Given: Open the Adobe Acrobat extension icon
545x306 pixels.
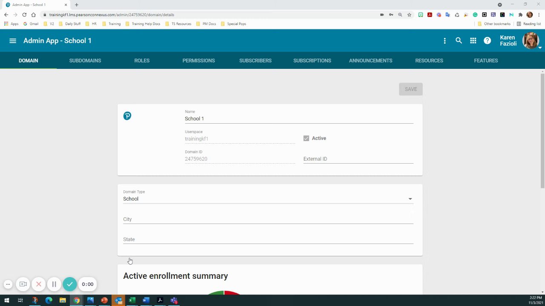Looking at the screenshot, I should (x=430, y=14).
